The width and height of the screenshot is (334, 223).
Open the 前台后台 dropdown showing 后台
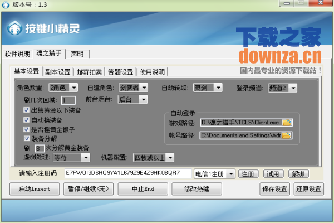click(x=132, y=99)
